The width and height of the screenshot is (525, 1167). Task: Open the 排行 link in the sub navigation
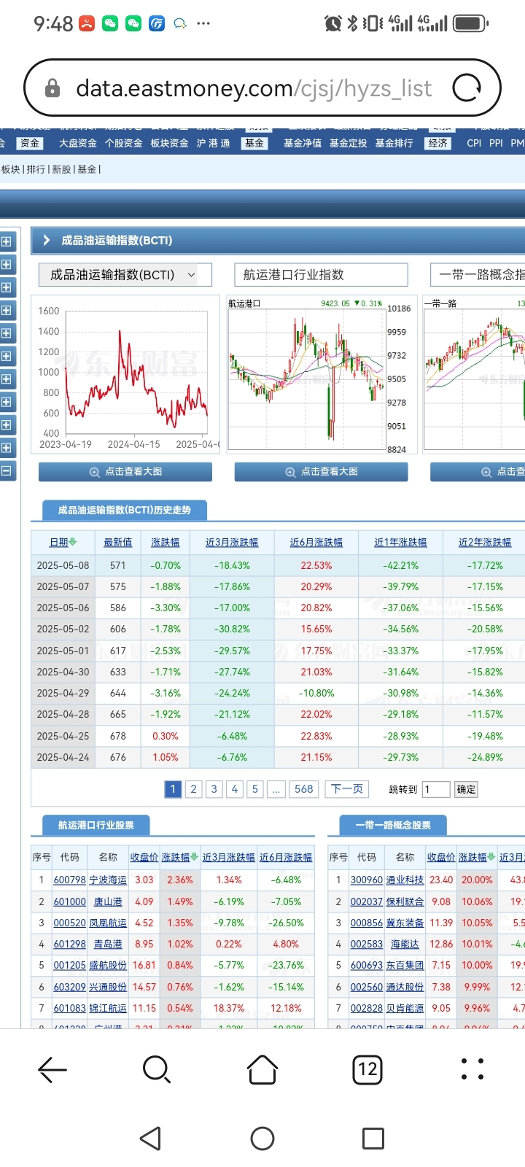click(36, 169)
